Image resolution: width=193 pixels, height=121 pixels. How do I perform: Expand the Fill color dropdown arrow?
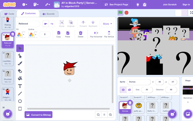(24, 35)
